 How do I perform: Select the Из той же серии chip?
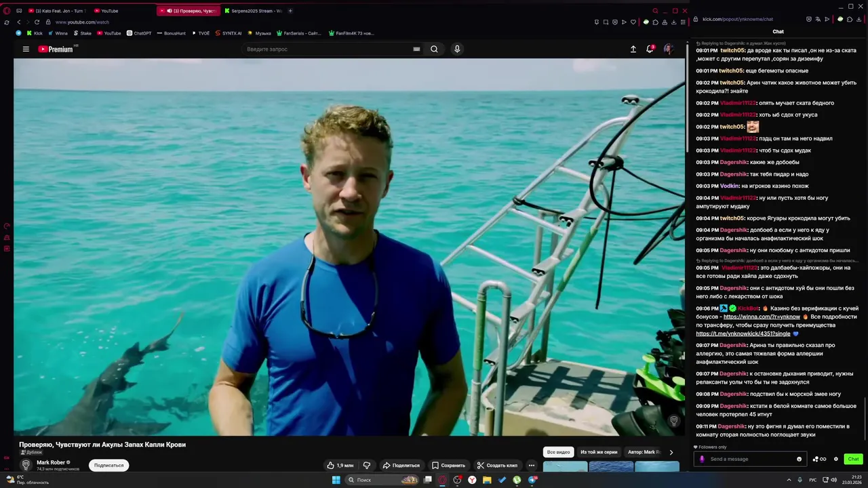[599, 452]
